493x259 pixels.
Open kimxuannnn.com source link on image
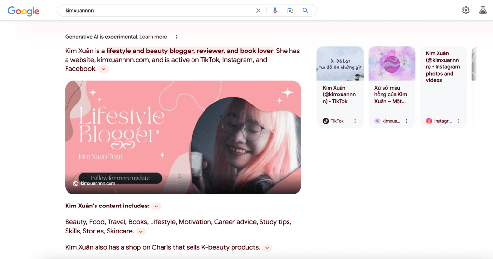97,183
